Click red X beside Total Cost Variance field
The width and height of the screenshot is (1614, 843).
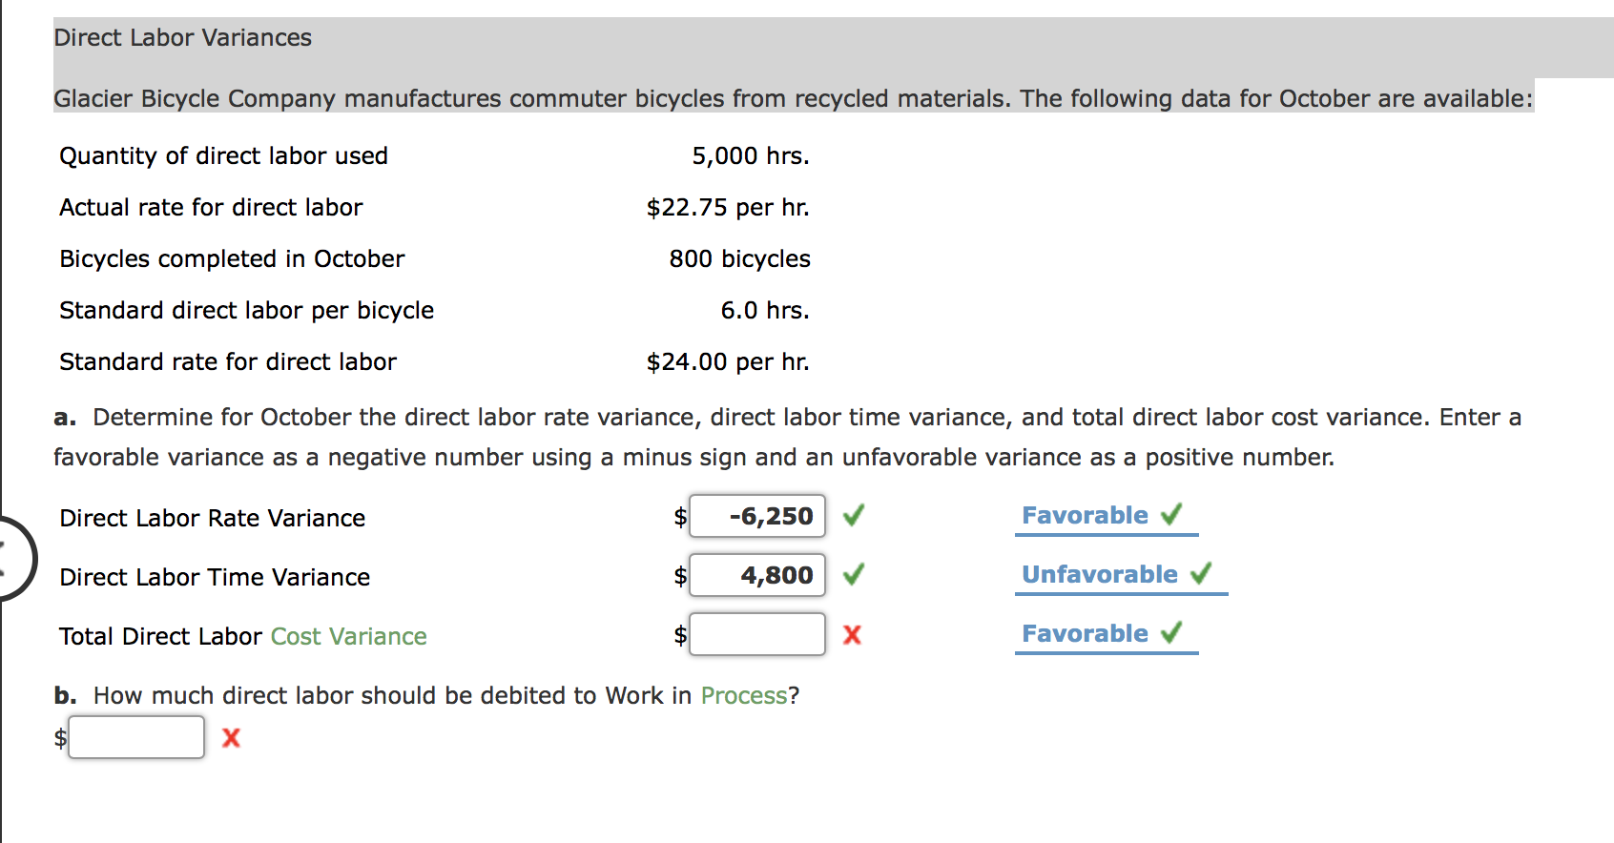coord(852,635)
